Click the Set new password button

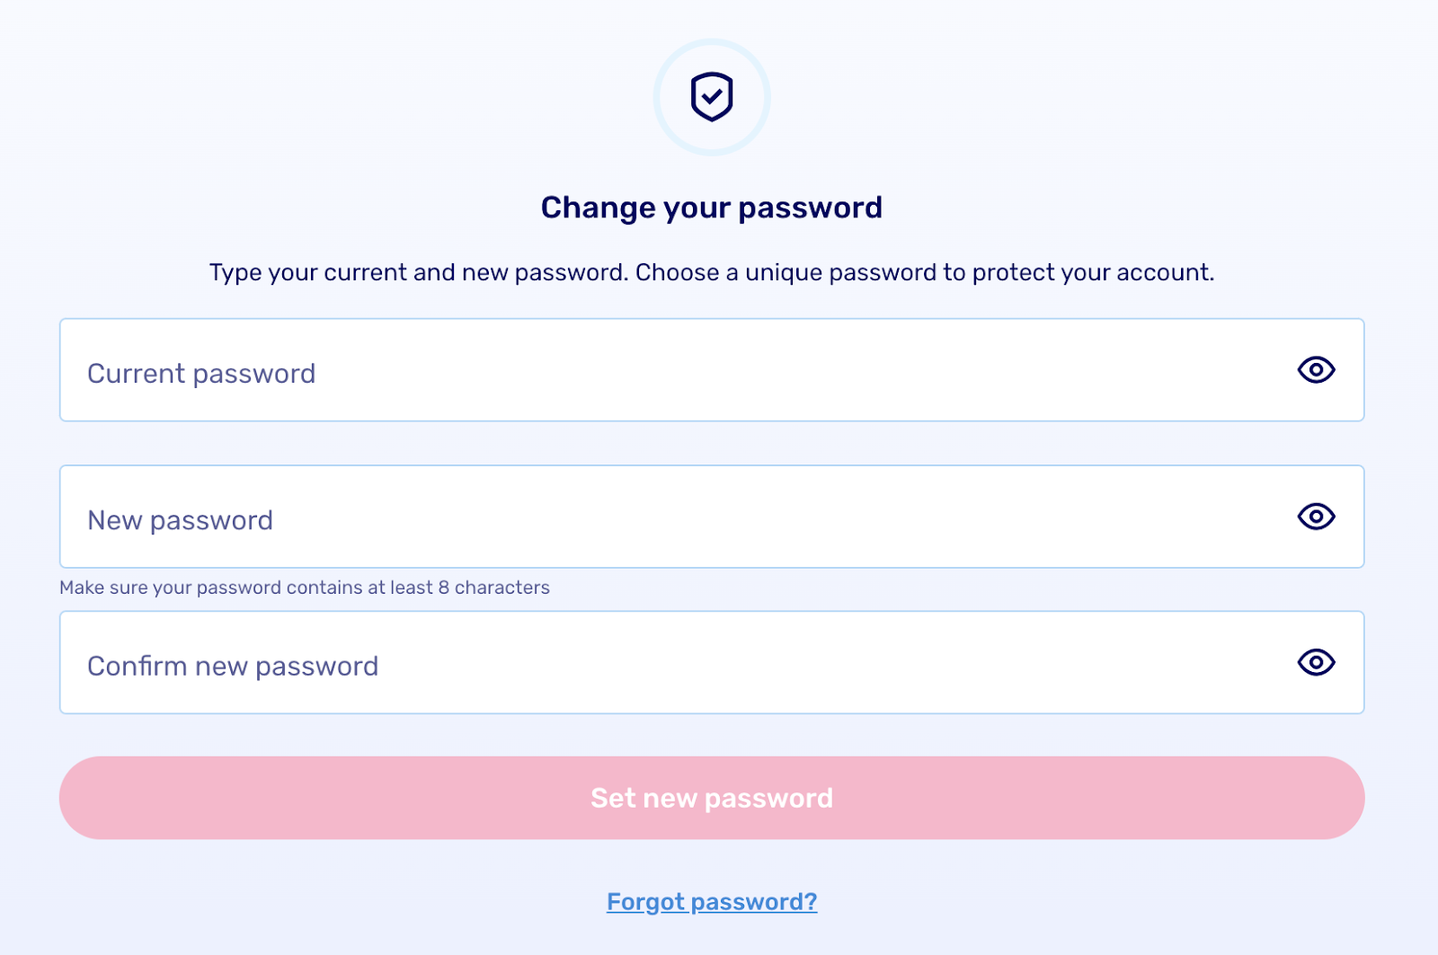pyautogui.click(x=712, y=798)
